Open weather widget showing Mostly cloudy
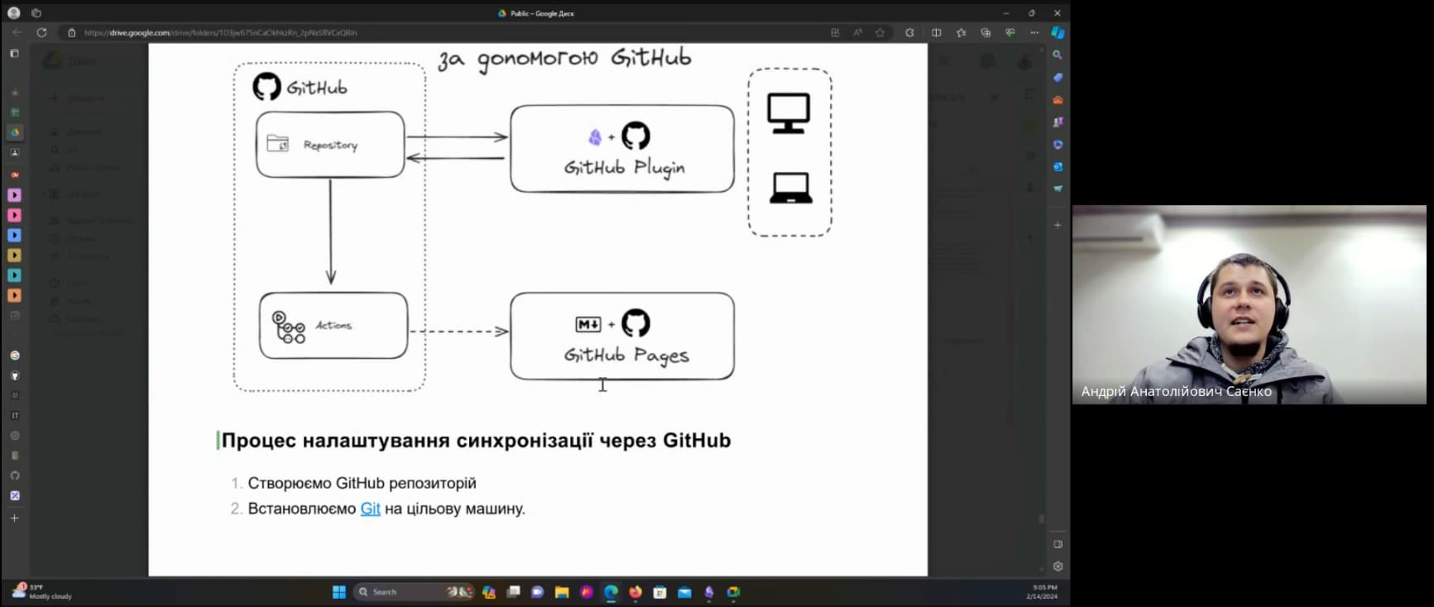Image resolution: width=1434 pixels, height=607 pixels. [41, 591]
